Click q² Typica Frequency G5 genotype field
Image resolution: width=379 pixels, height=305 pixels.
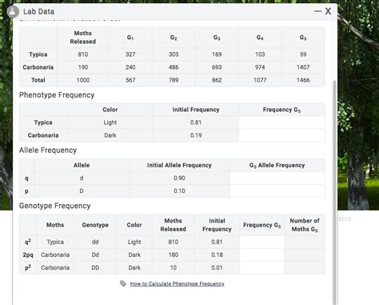262,242
